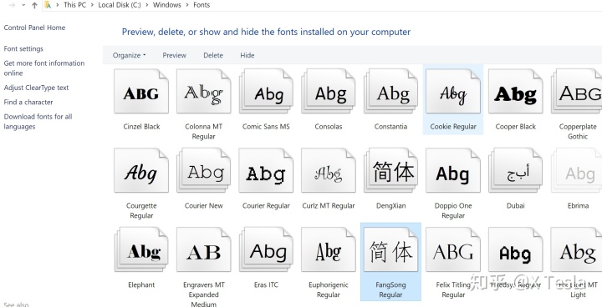The height and width of the screenshot is (307, 602).
Task: Select the Engravers MT Expanded Medium icon
Action: point(203,249)
